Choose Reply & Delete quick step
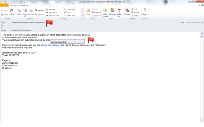 pyautogui.click(x=52, y=15)
